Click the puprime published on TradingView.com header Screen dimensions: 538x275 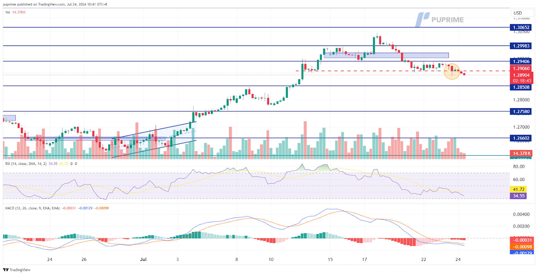(55, 4)
